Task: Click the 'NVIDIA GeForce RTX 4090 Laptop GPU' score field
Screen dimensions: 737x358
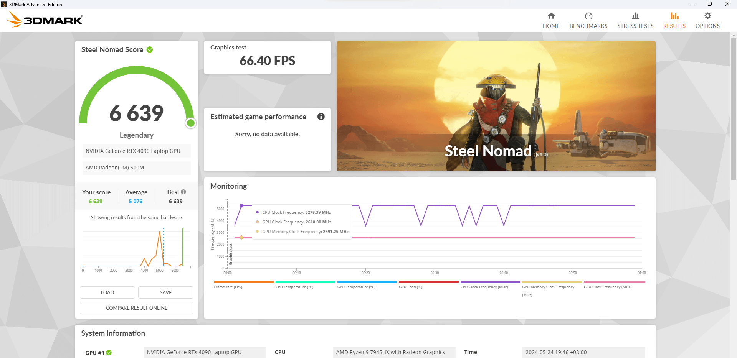Action: 137,151
